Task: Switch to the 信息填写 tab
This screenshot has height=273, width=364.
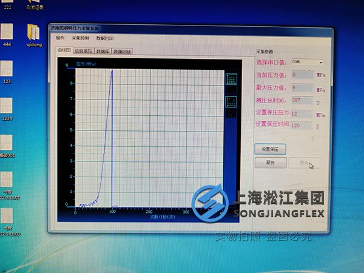Action: (82, 52)
